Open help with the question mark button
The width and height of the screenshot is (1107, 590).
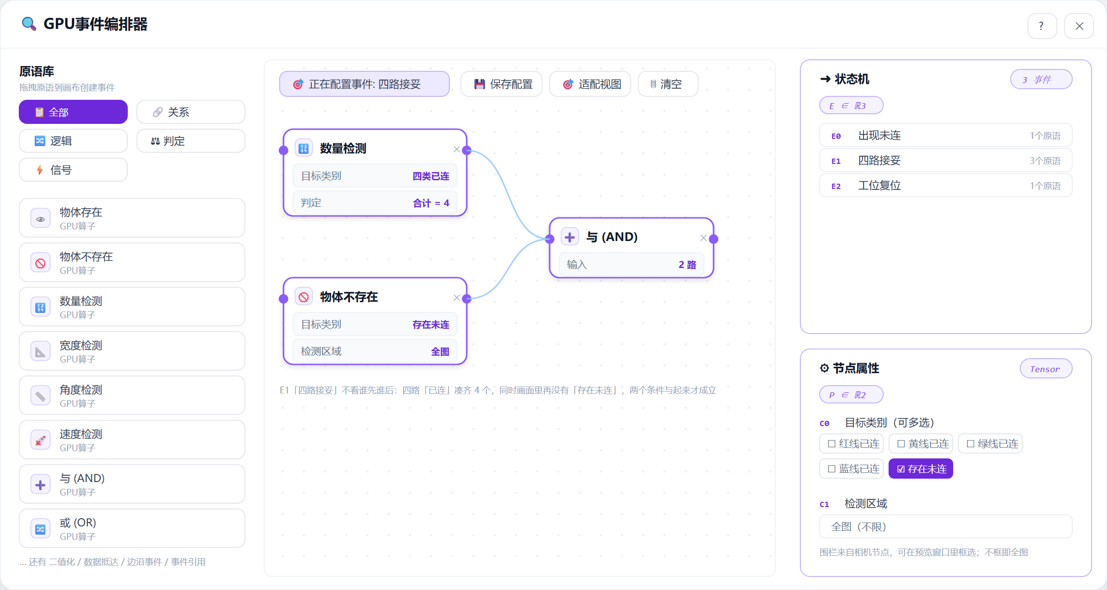[x=1042, y=26]
